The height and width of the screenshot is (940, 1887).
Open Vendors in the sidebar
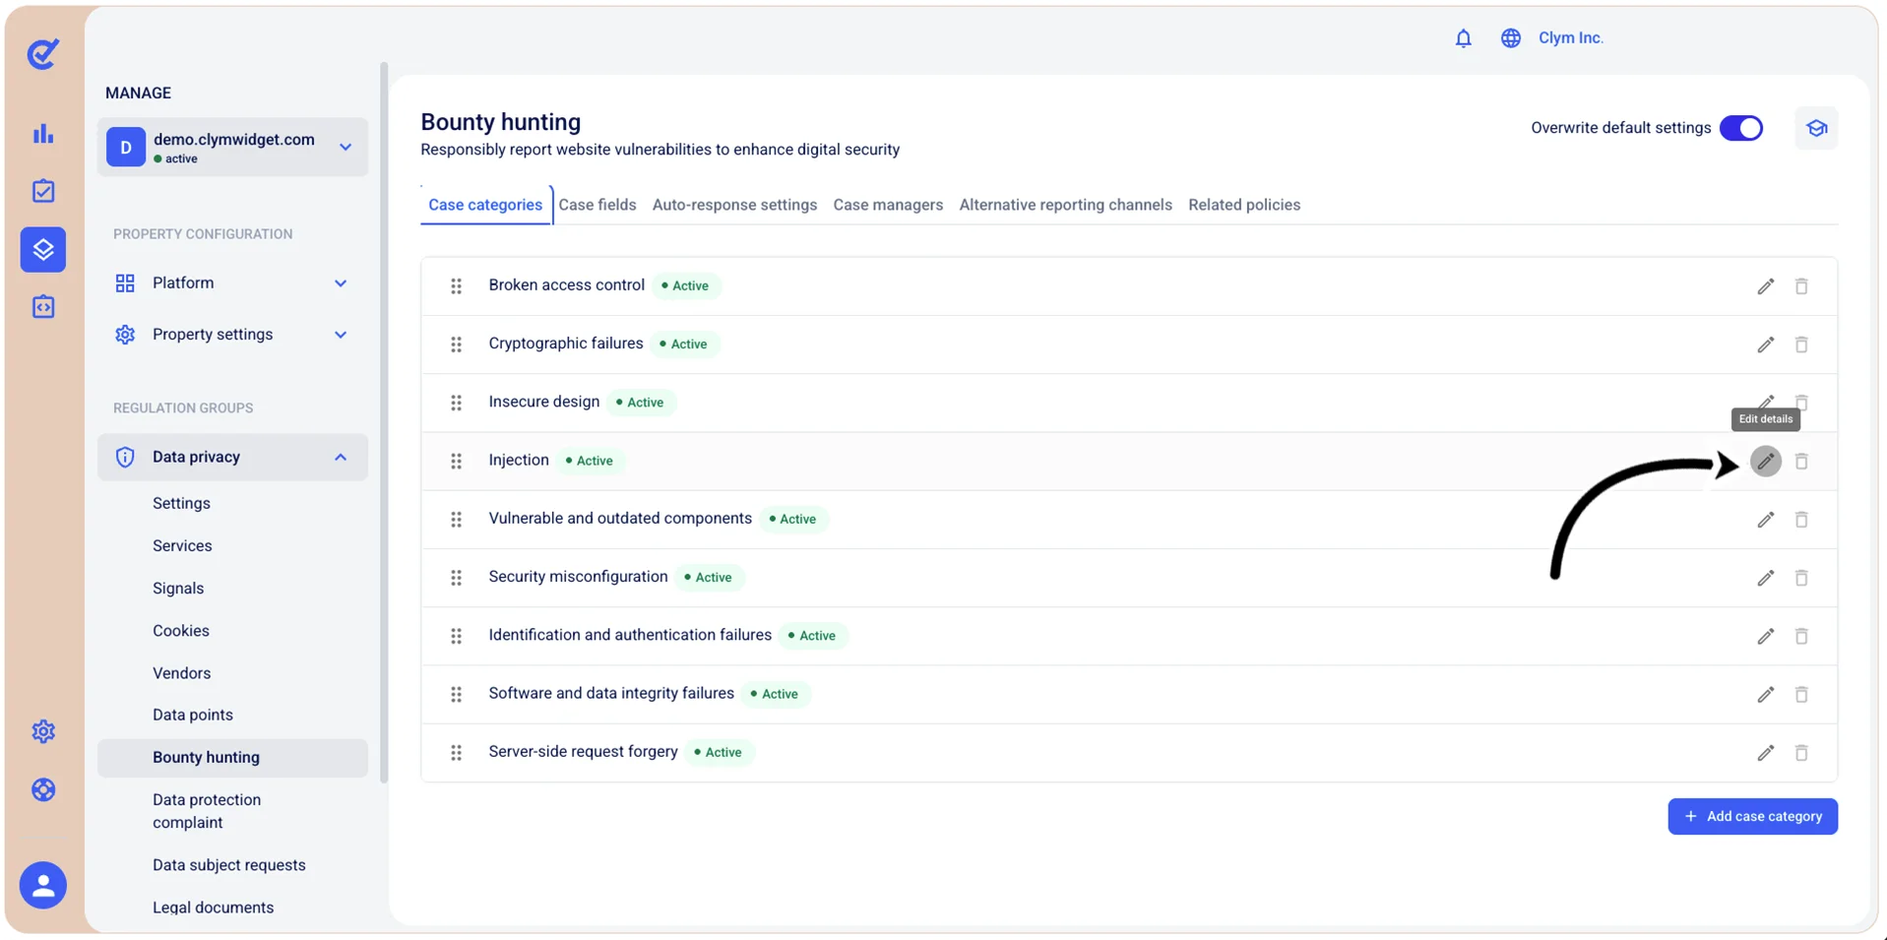coord(181,673)
